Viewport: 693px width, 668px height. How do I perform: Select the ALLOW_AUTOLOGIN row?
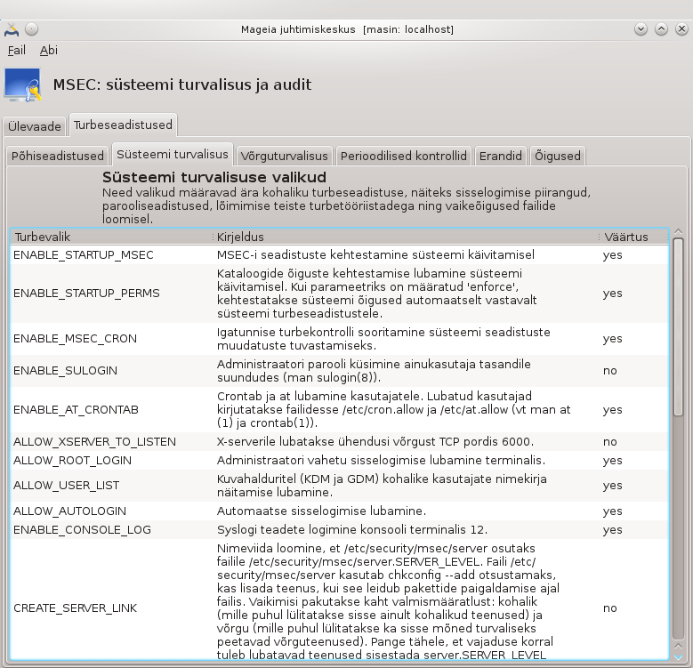[340, 511]
